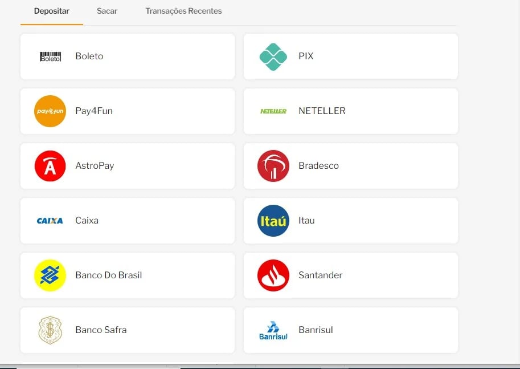Select Banrisul label text
Screen dimensions: 520x369
(x=316, y=330)
